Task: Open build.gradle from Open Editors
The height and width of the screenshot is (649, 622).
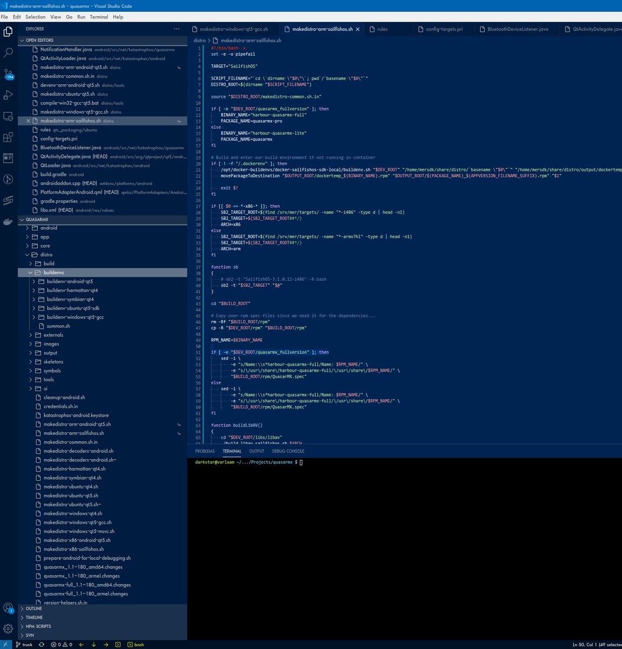Action: tap(103, 174)
